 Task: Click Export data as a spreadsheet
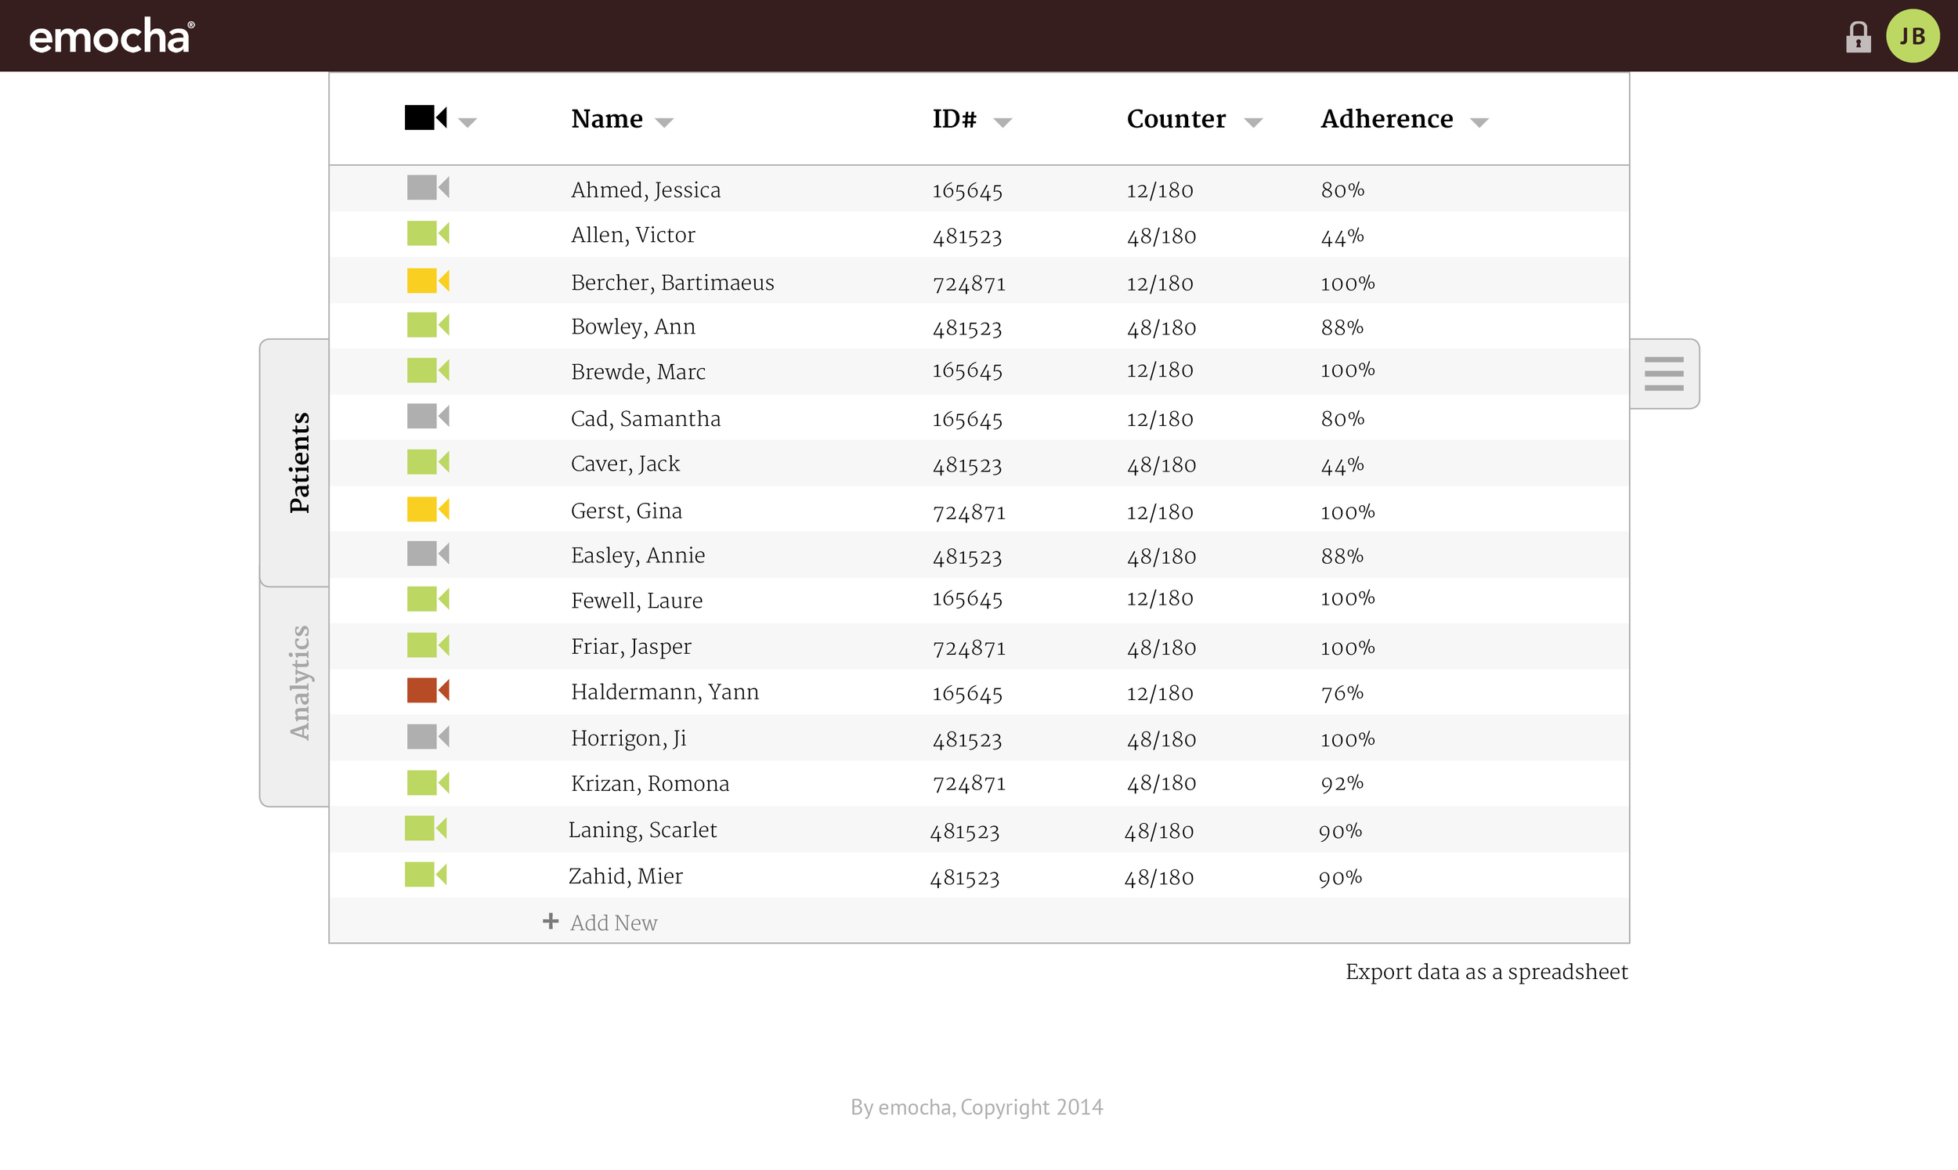[x=1487, y=972]
